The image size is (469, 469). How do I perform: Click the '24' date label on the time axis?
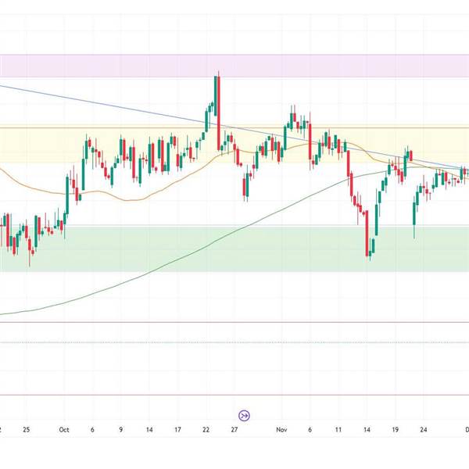coord(423,429)
